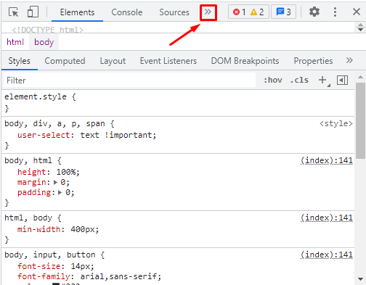Open the DOM Breakpoints sidebar tab

click(245, 61)
